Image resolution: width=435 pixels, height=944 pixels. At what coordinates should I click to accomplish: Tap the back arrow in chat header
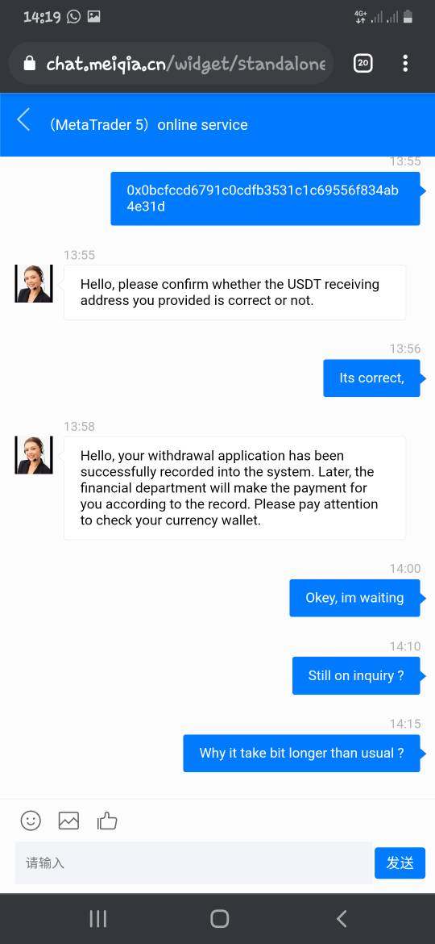[23, 119]
